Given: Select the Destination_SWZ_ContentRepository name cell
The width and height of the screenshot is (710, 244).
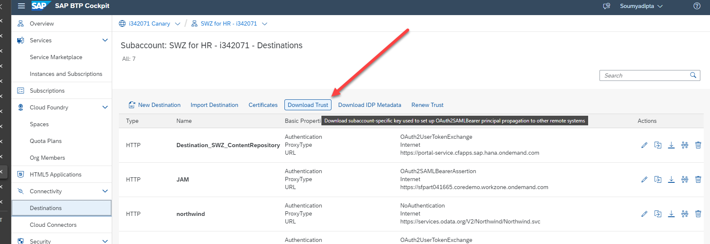Looking at the screenshot, I should pos(228,145).
